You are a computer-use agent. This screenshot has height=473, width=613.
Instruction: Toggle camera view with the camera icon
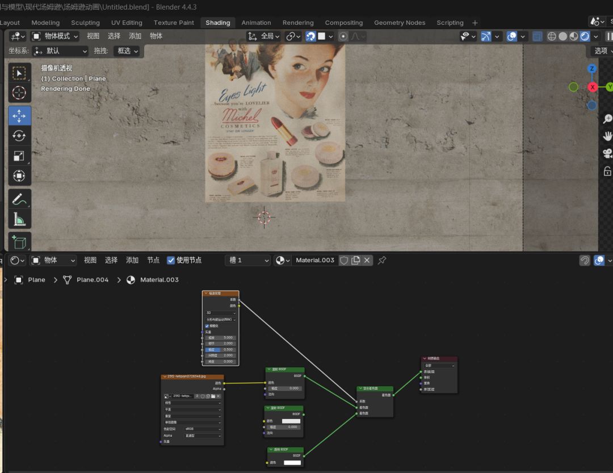[607, 153]
